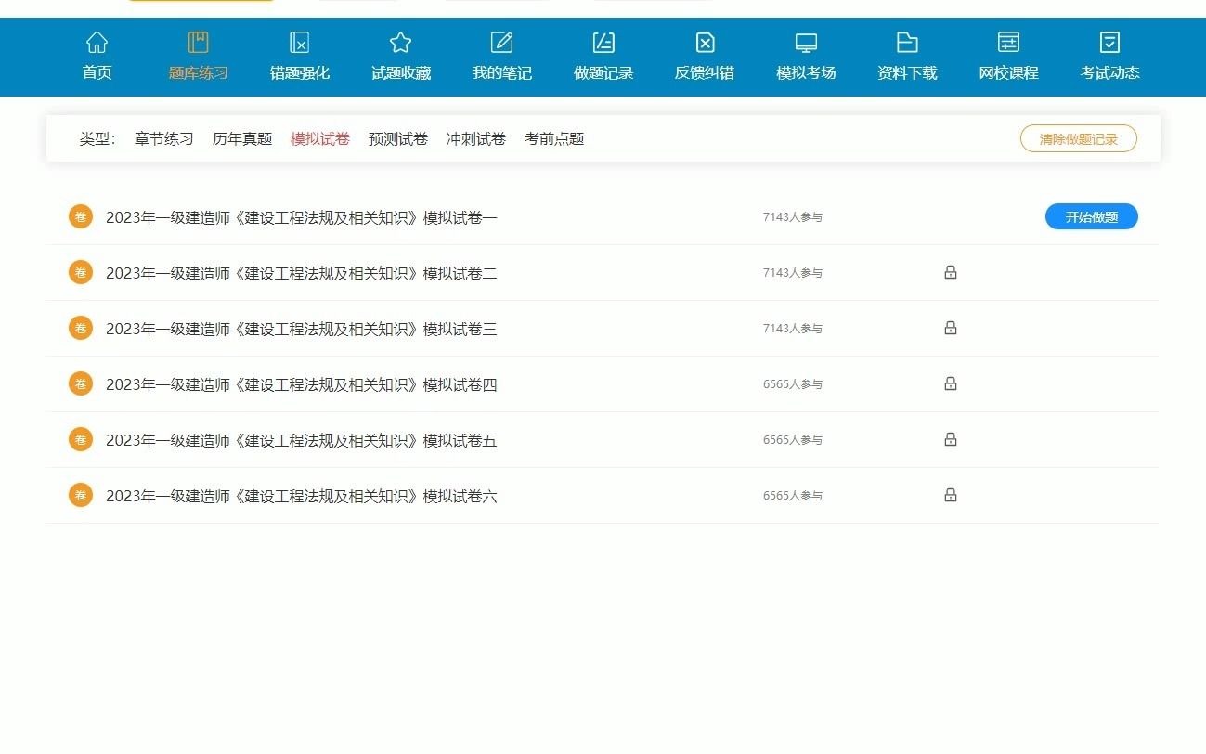This screenshot has height=754, width=1206.
Task: Select the 模拟试卷 type tab
Action: (320, 139)
